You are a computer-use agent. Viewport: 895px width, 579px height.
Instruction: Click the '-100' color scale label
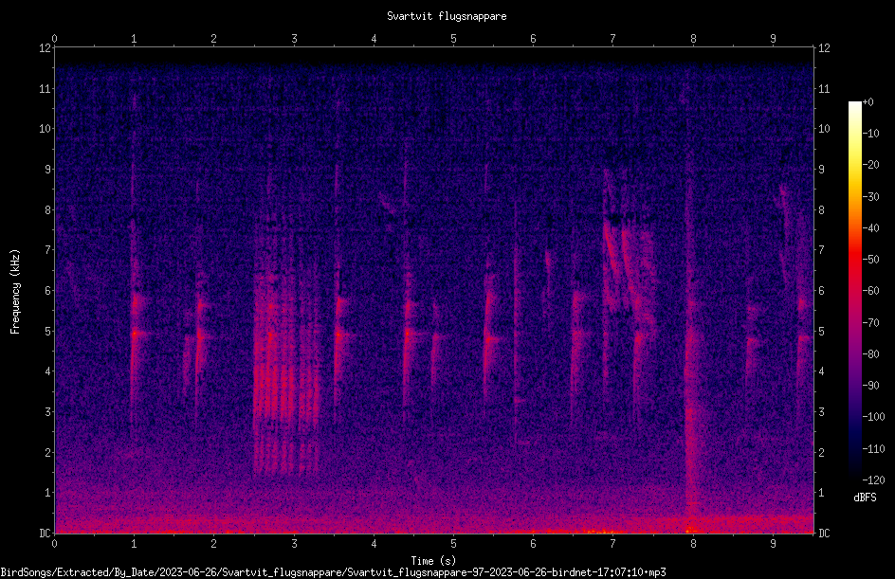point(874,417)
